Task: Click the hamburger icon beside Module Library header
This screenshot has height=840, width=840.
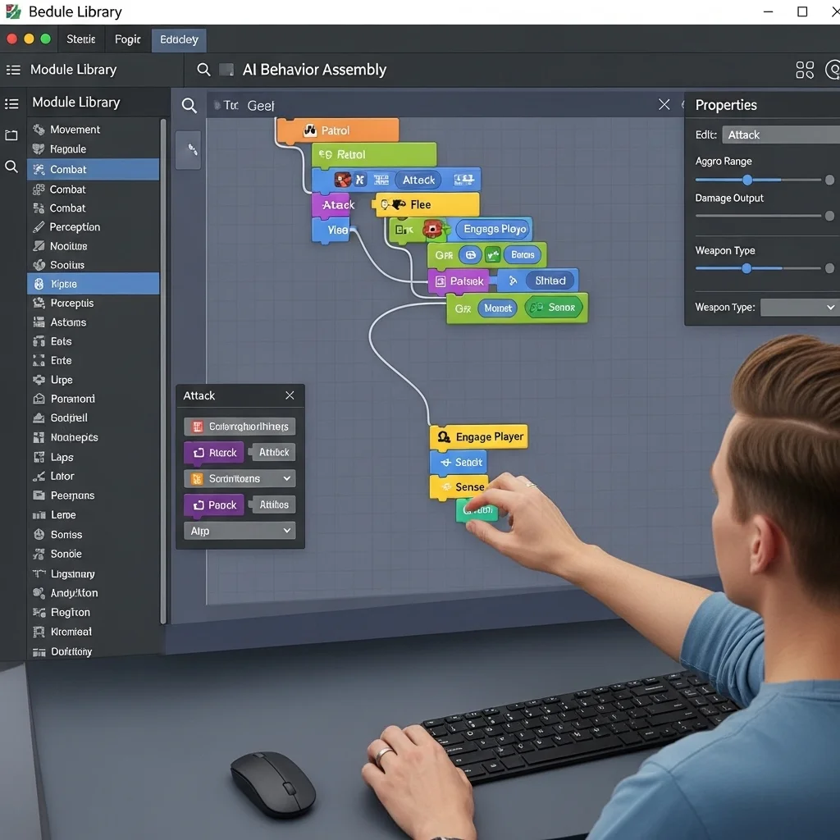Action: (13, 70)
